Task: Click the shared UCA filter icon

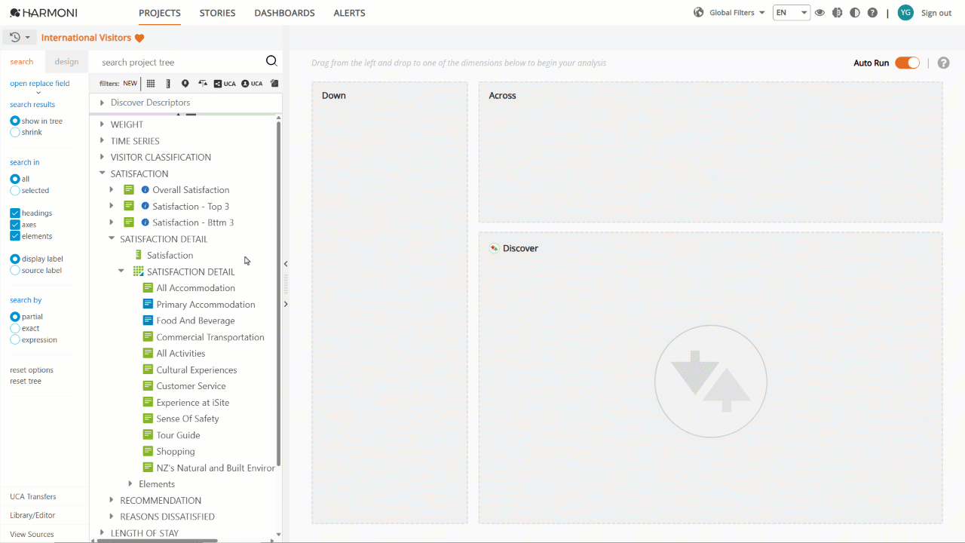Action: [x=225, y=84]
